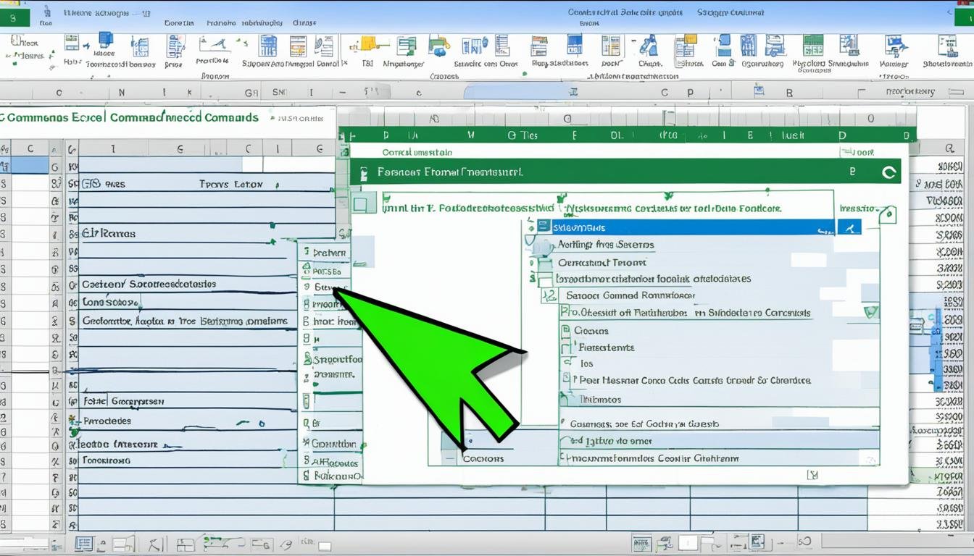The image size is (974, 556).
Task: Click the green circular refresh icon in the dialog's green title bar
Action: point(888,172)
